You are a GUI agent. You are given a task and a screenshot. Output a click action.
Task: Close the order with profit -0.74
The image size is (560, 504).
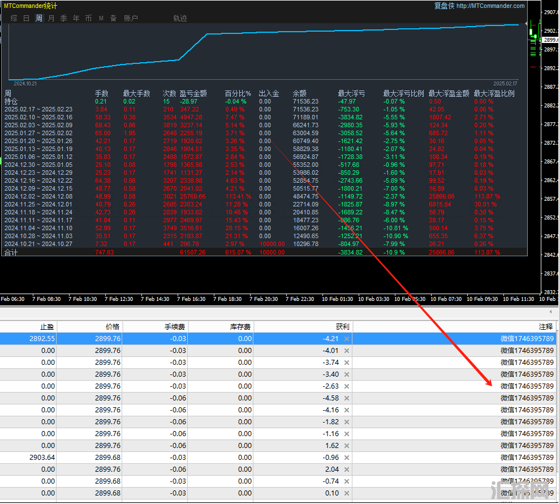(346, 481)
